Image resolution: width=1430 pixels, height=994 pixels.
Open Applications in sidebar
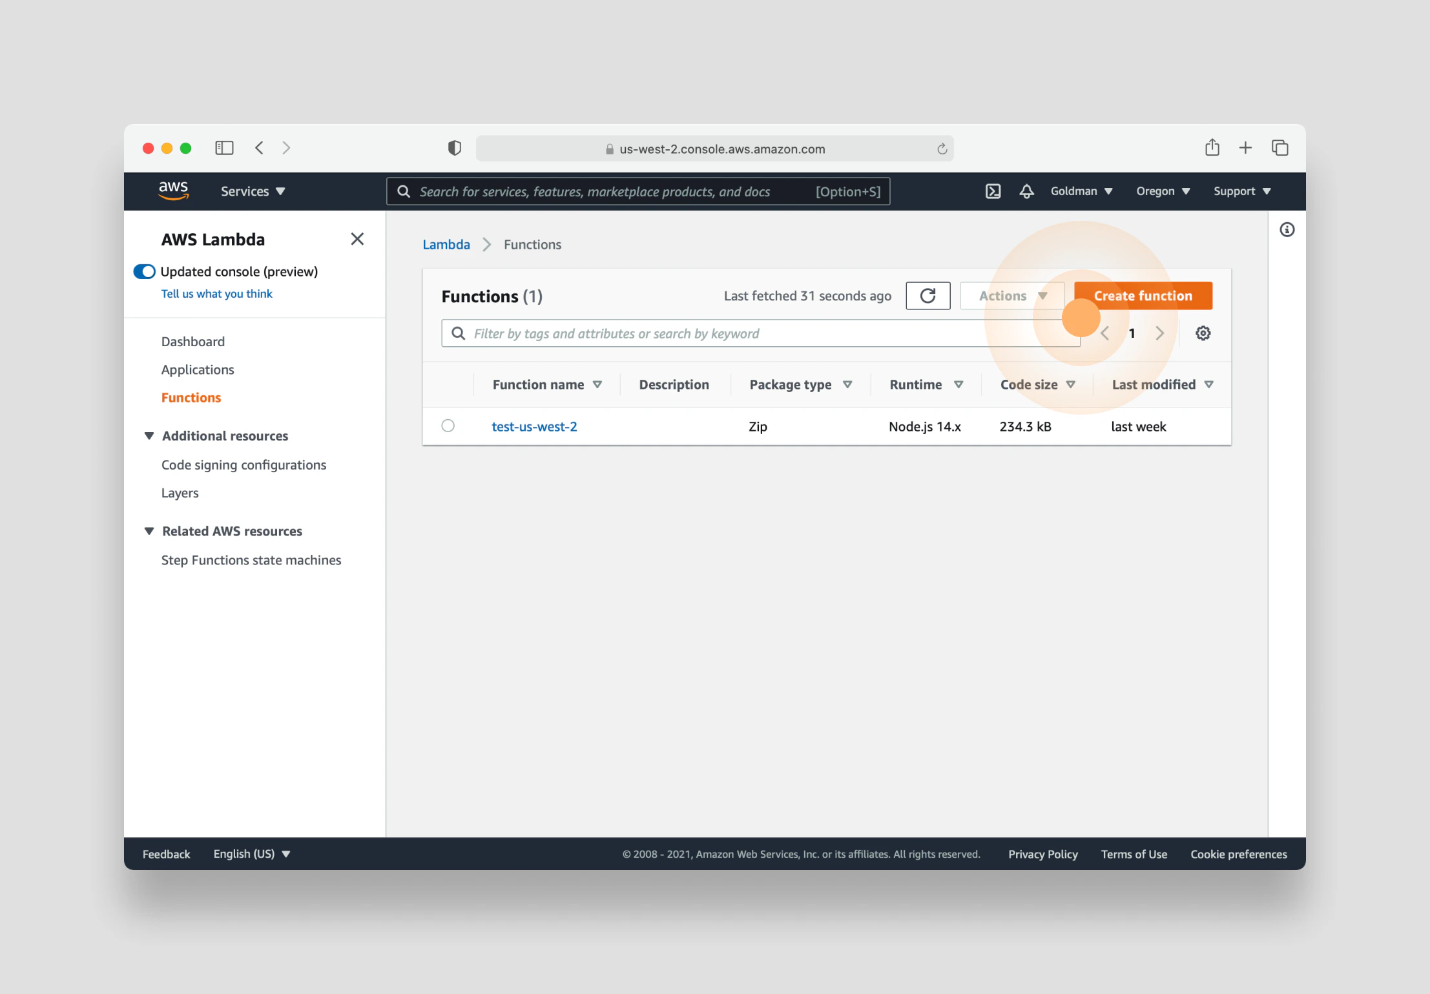pyautogui.click(x=198, y=369)
